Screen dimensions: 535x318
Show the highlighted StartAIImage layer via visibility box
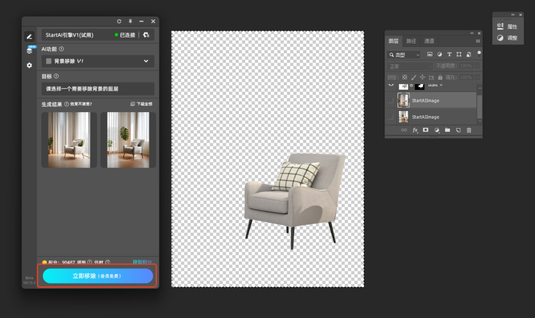pyautogui.click(x=391, y=101)
